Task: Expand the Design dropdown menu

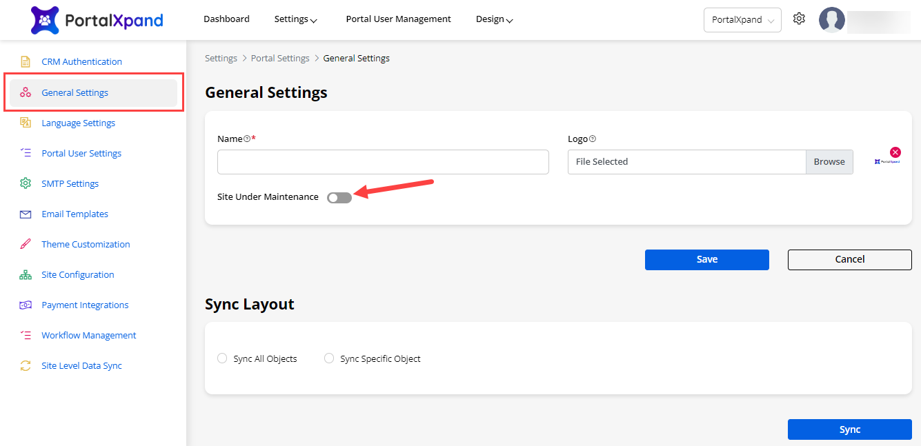Action: [x=494, y=19]
